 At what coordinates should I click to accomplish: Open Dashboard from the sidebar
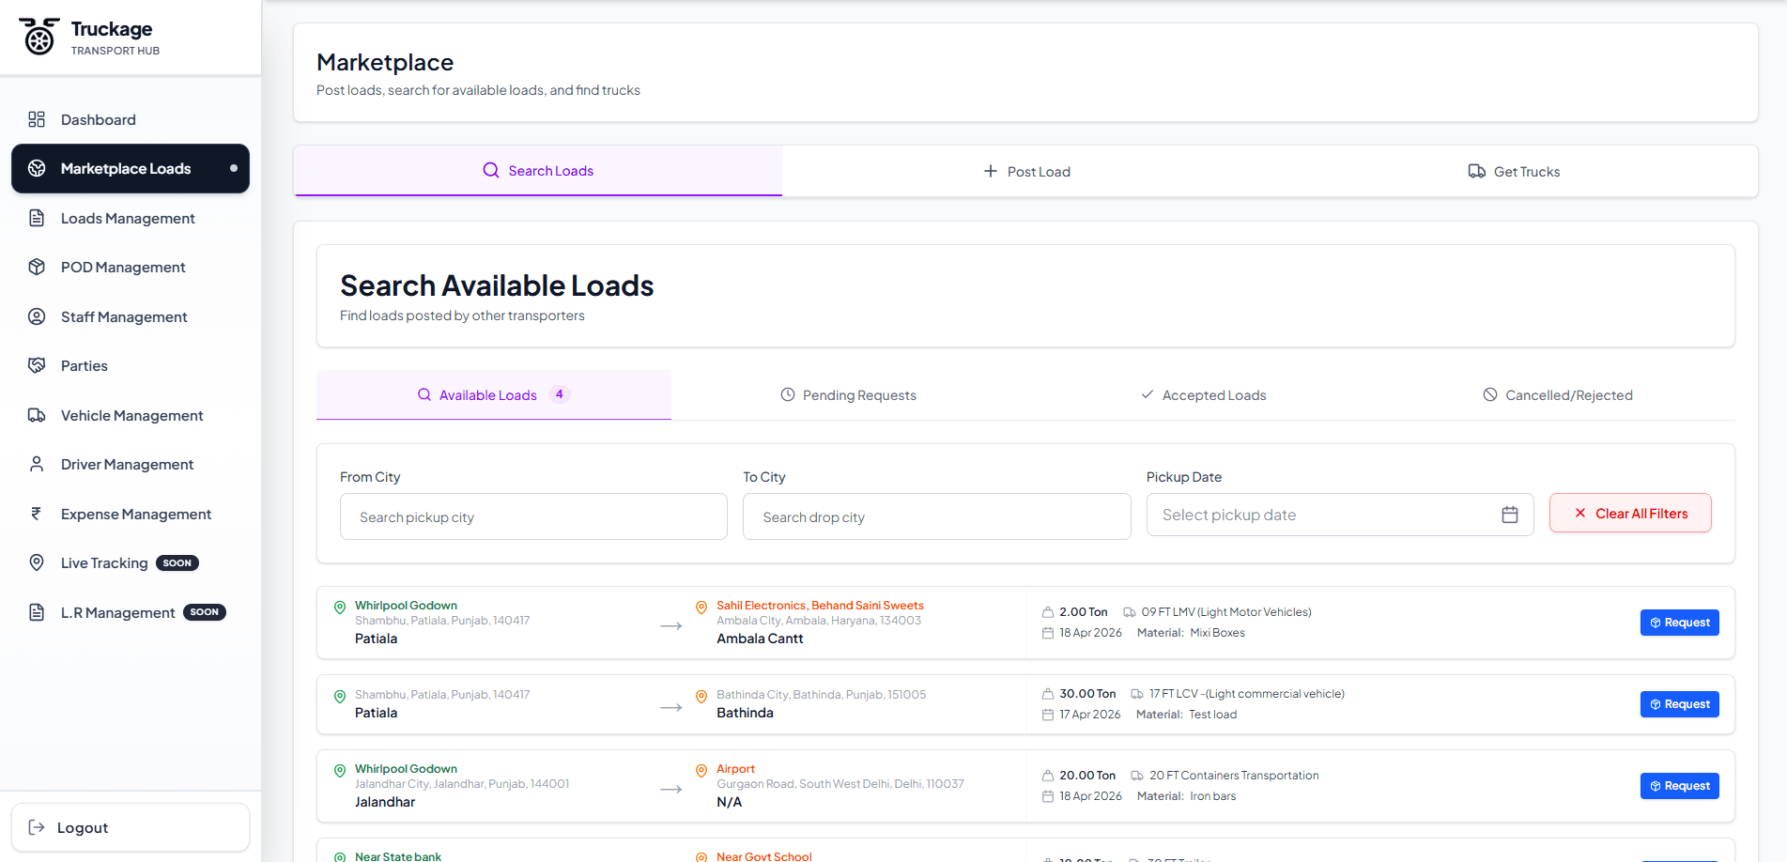click(x=131, y=119)
